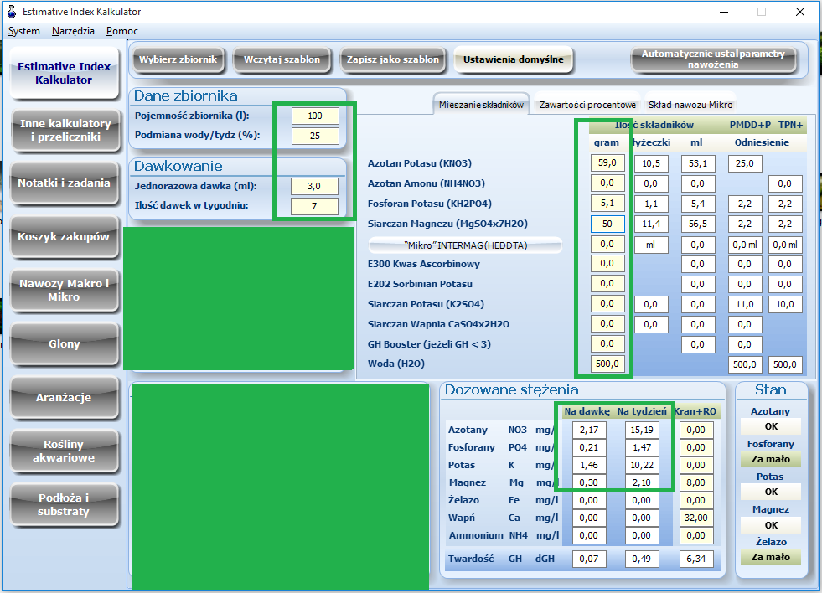Open the Glony sidebar section
This screenshot has width=822, height=593.
(64, 343)
